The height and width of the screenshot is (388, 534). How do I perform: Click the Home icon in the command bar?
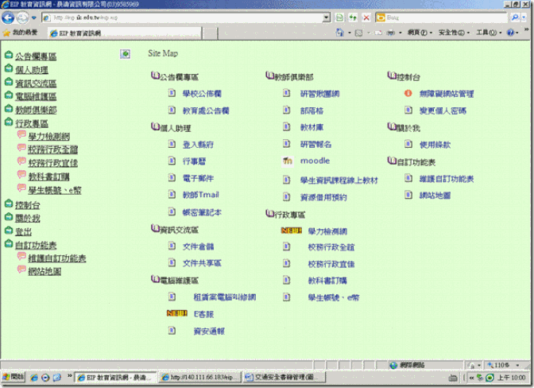pyautogui.click(x=339, y=33)
